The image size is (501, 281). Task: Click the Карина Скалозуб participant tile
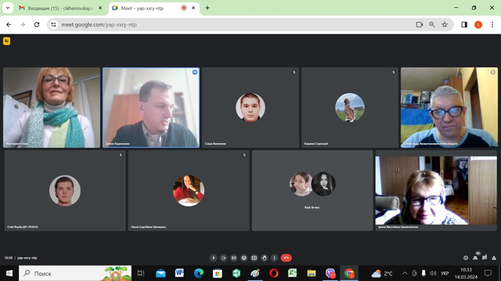350,108
